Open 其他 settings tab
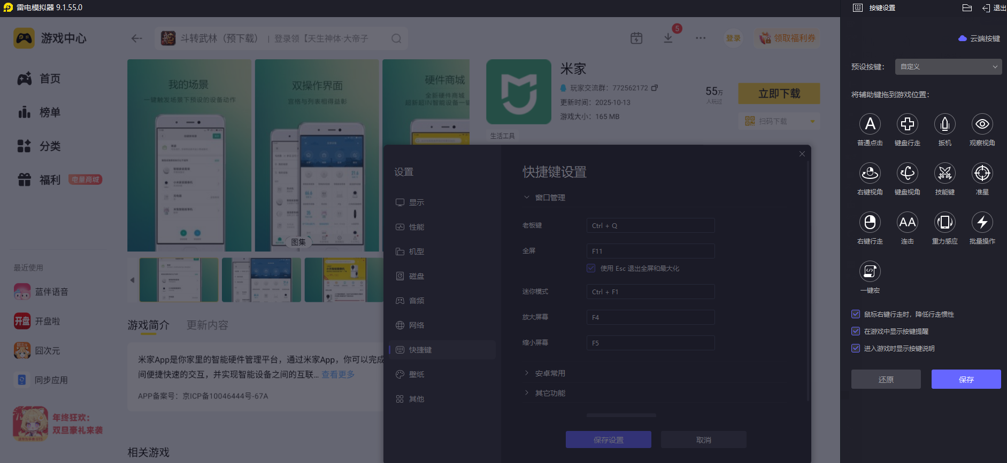Image resolution: width=1007 pixels, height=463 pixels. [442, 399]
